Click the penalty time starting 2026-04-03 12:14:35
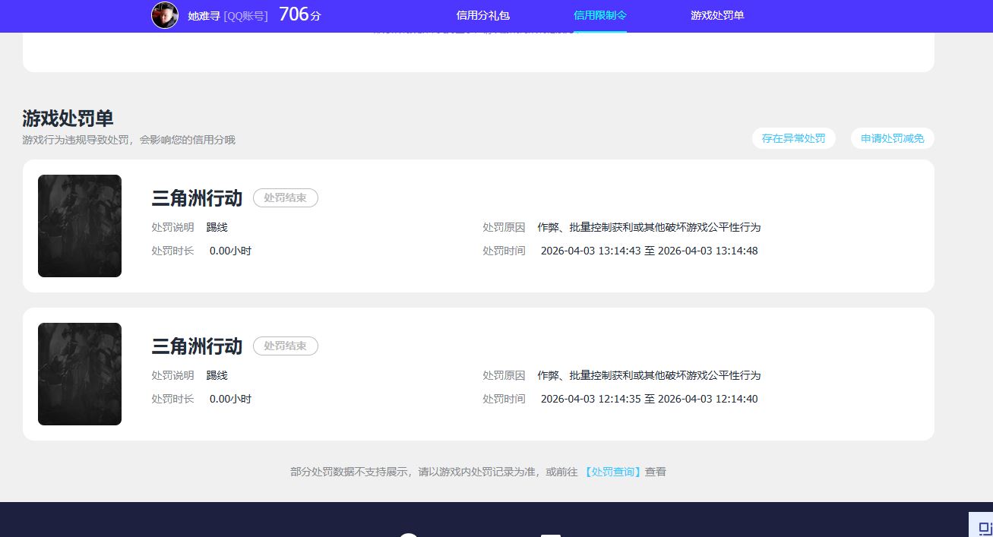 tap(649, 399)
